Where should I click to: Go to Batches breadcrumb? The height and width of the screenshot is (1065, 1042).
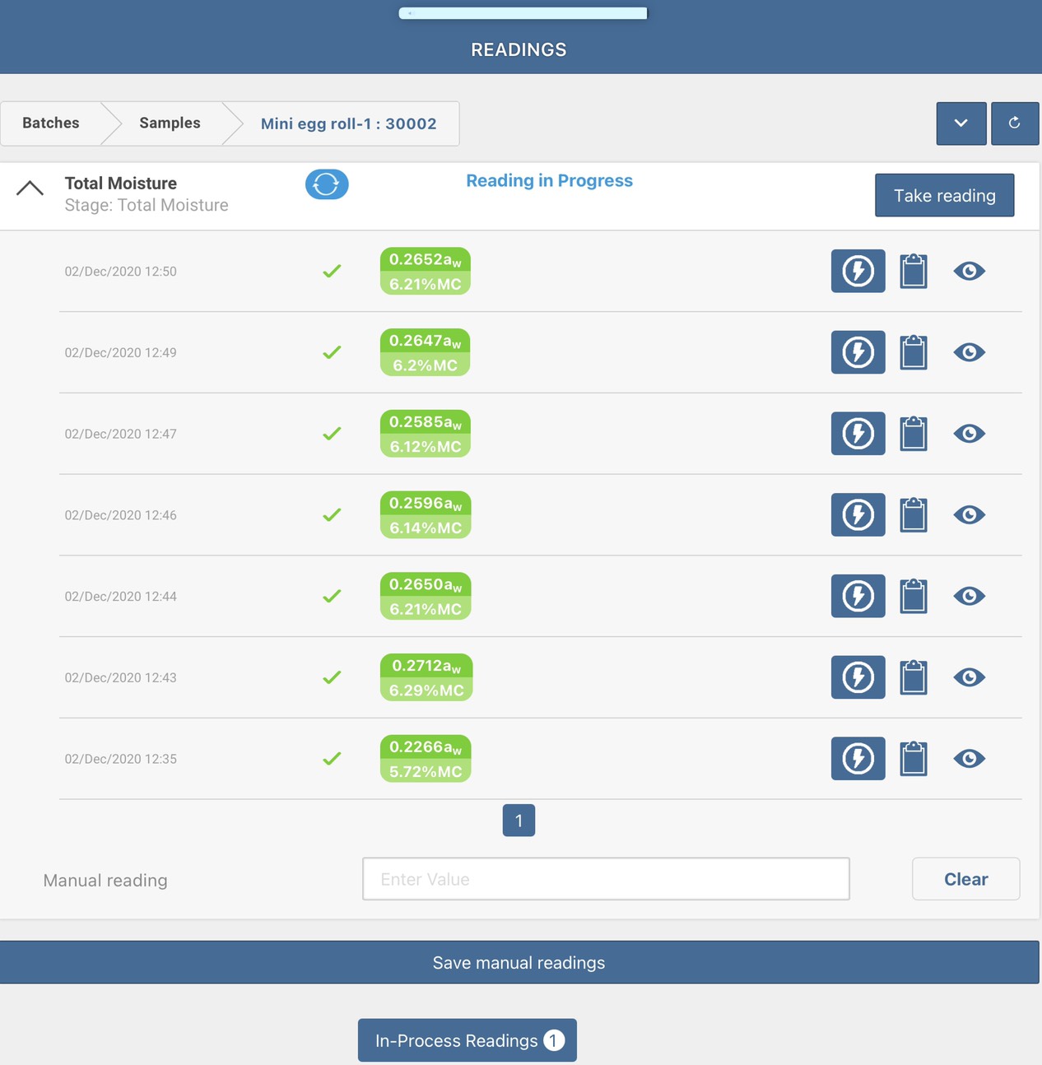[51, 123]
